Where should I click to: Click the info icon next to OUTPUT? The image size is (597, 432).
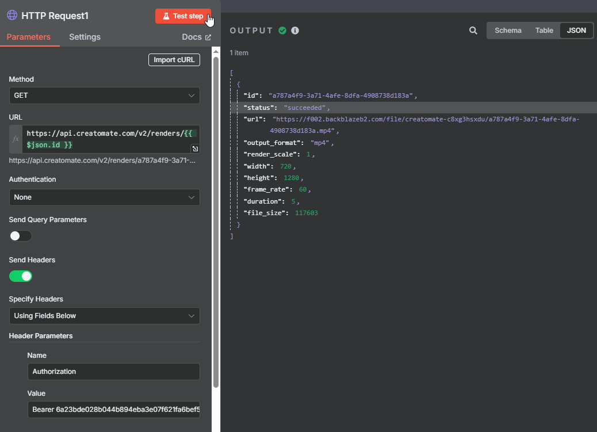(295, 30)
